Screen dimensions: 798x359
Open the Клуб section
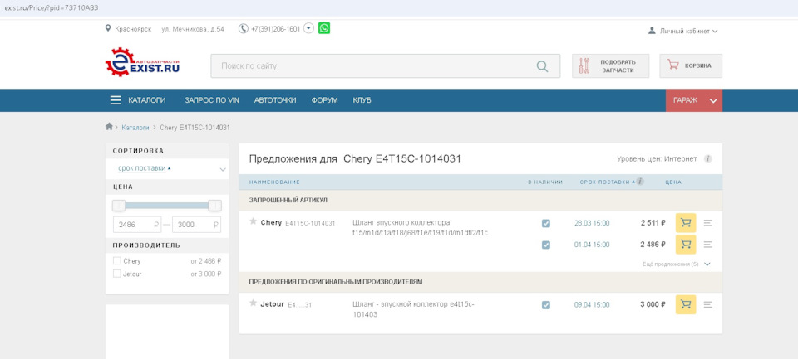(x=362, y=100)
